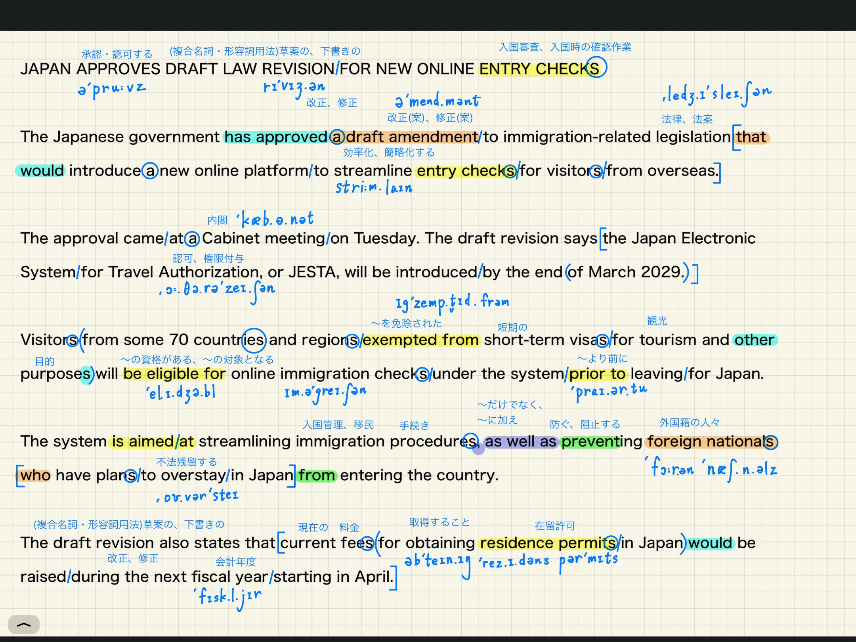Tap the green-highlighted word 'from' before 'entering'
This screenshot has height=642, width=856.
316,475
